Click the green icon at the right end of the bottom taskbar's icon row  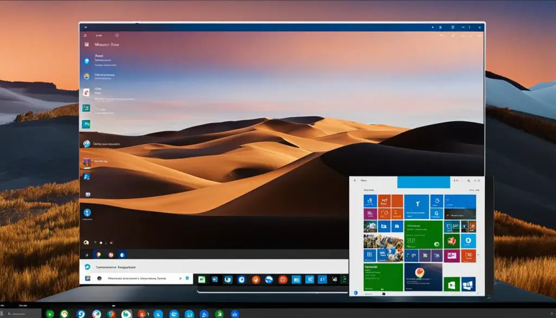coord(219,314)
